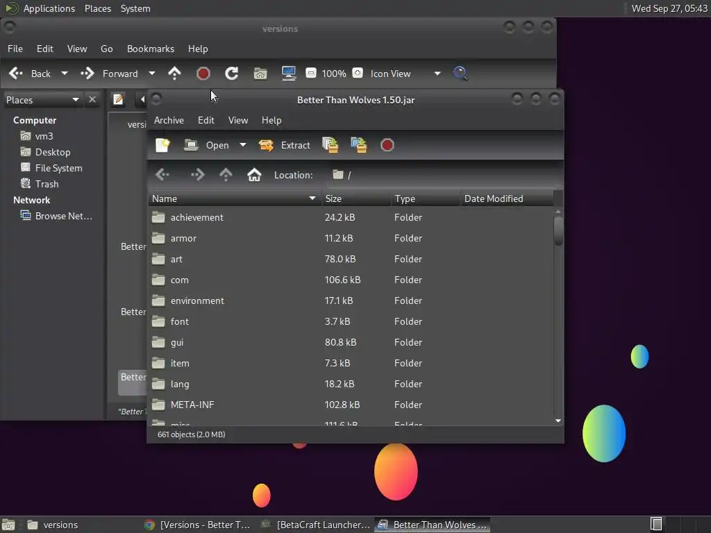The width and height of the screenshot is (711, 533).
Task: Close the Places sidebar
Action: tap(92, 99)
